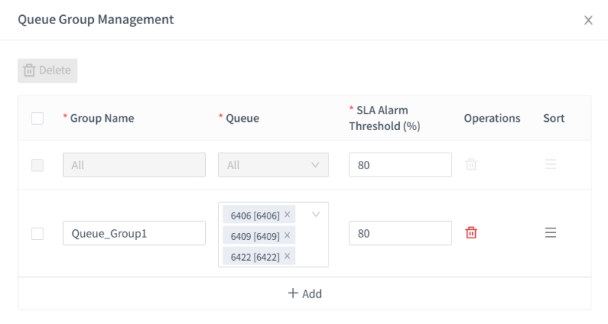Viewport: 608px width, 324px height.
Task: Open the All queue dropdown
Action: coord(274,165)
